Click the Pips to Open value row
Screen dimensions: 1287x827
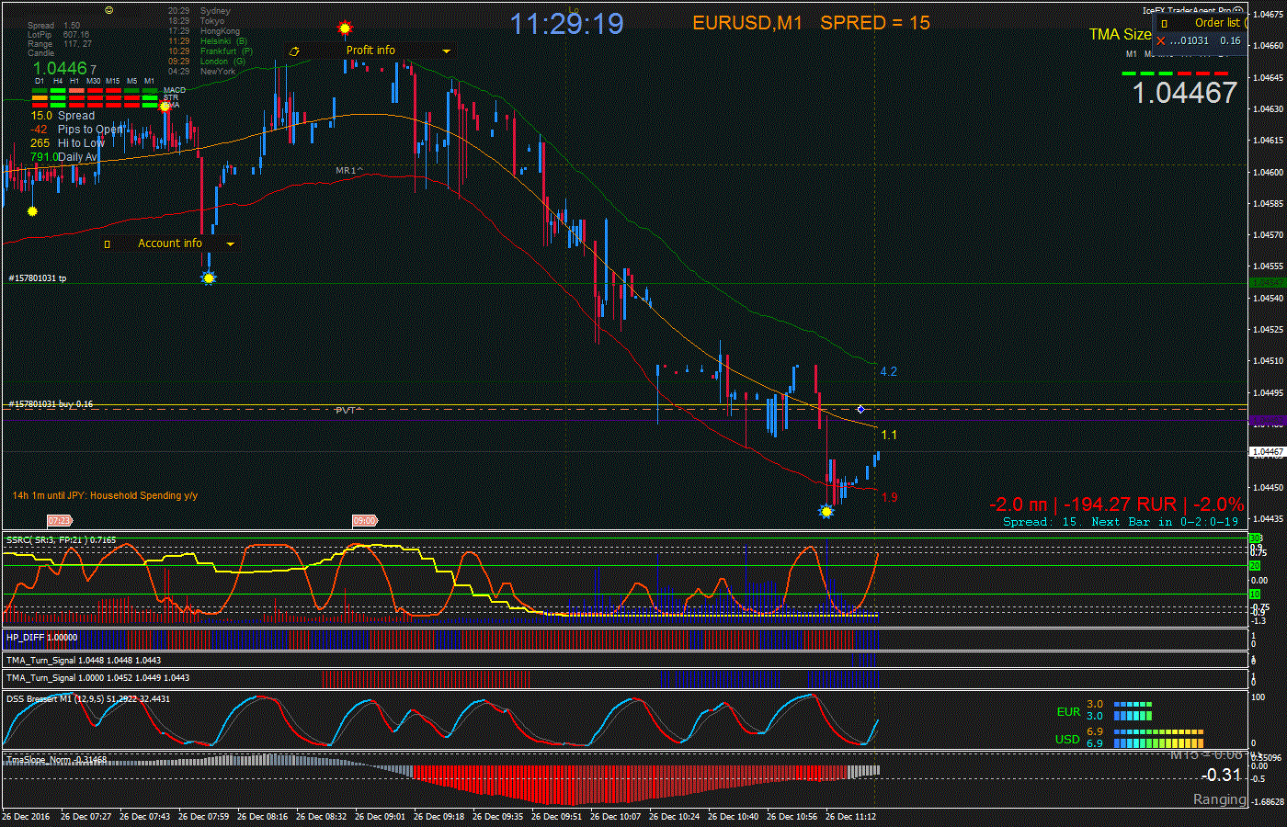(x=75, y=130)
